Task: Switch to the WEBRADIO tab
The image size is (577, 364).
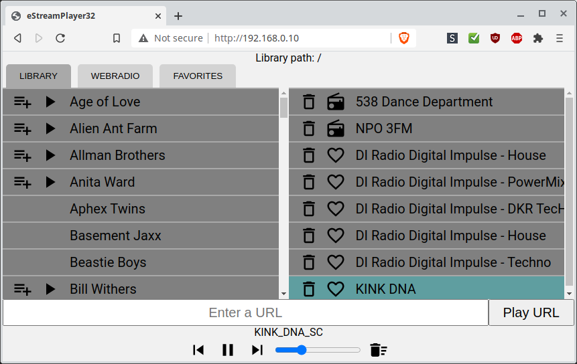Action: coord(115,76)
